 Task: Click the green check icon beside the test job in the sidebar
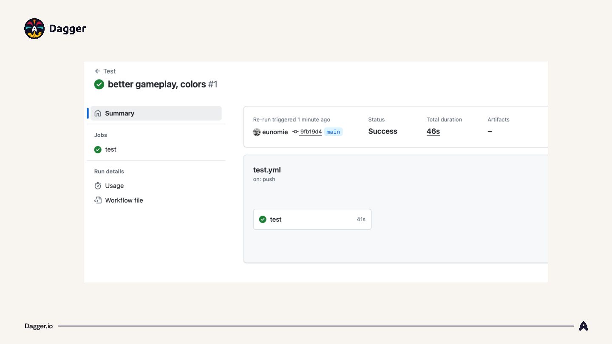[98, 149]
